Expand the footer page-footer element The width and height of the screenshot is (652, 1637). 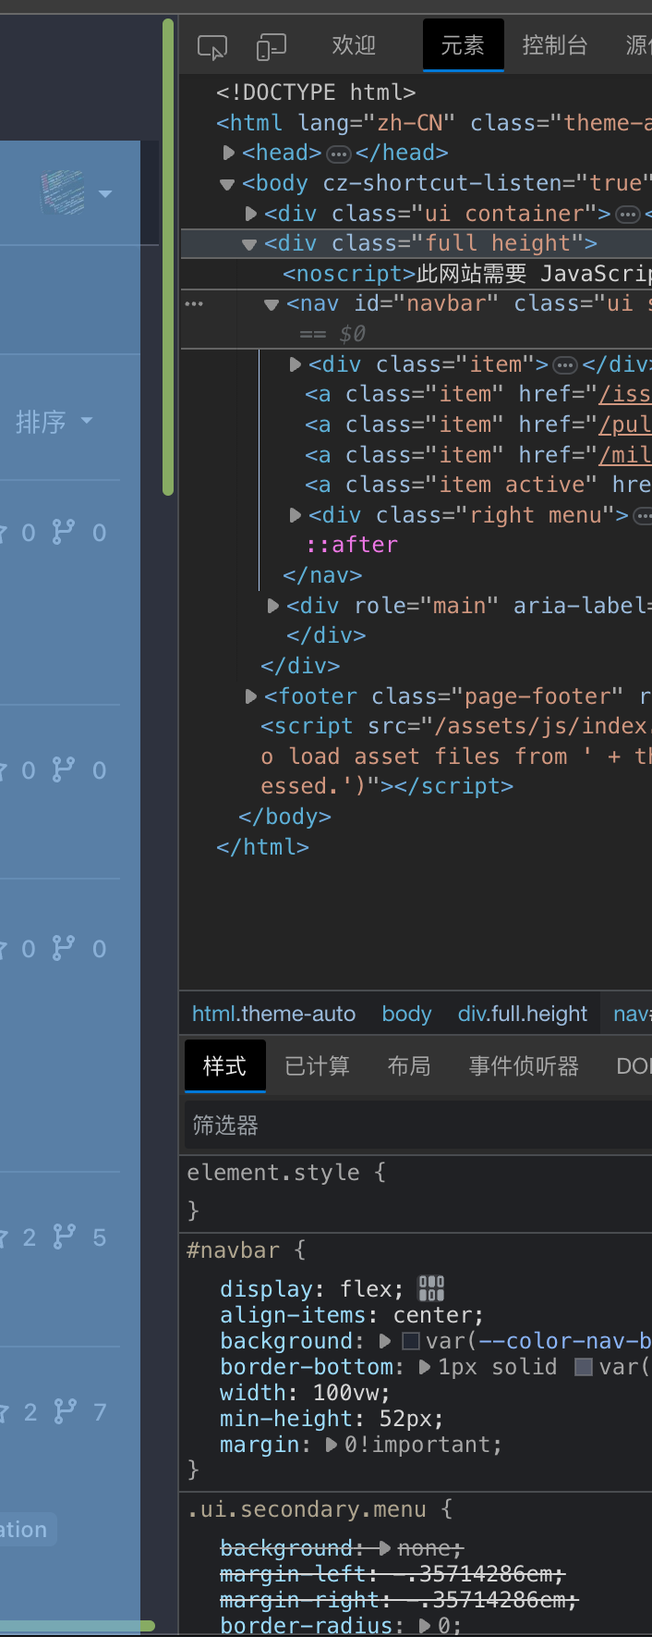(x=250, y=696)
